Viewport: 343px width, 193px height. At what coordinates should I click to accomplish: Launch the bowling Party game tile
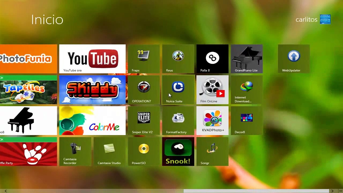[28, 151]
